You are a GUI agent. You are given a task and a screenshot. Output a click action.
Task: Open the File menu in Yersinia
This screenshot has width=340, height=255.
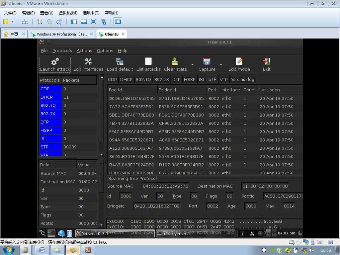click(44, 50)
